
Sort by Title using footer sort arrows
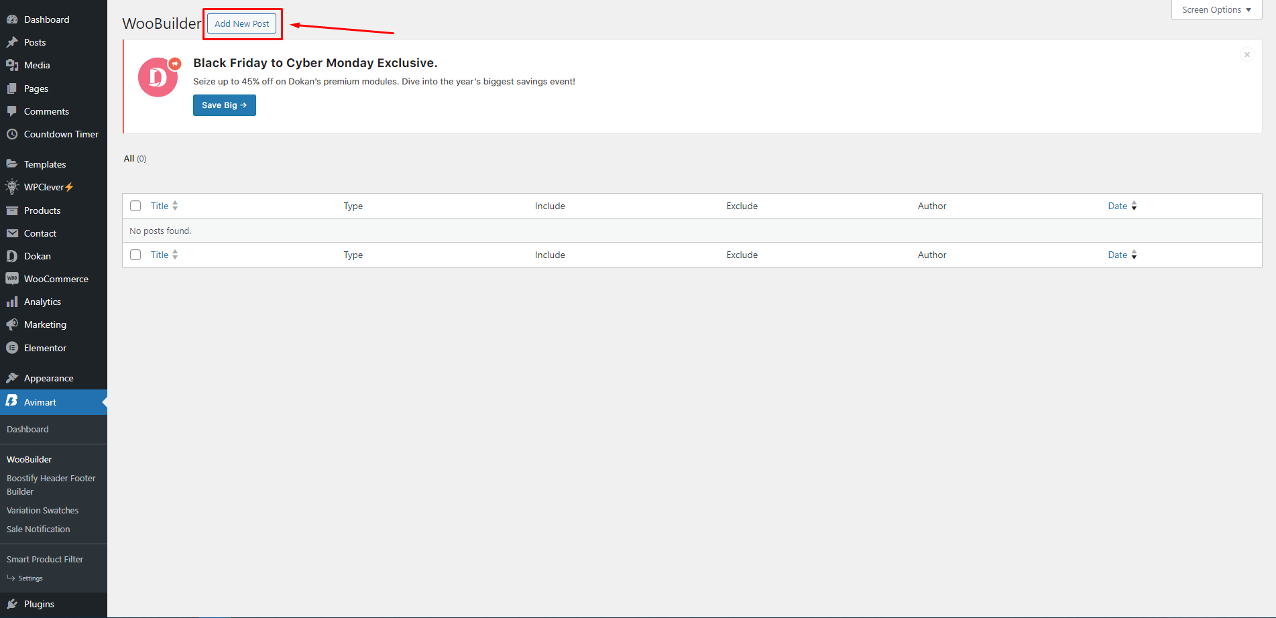[175, 255]
